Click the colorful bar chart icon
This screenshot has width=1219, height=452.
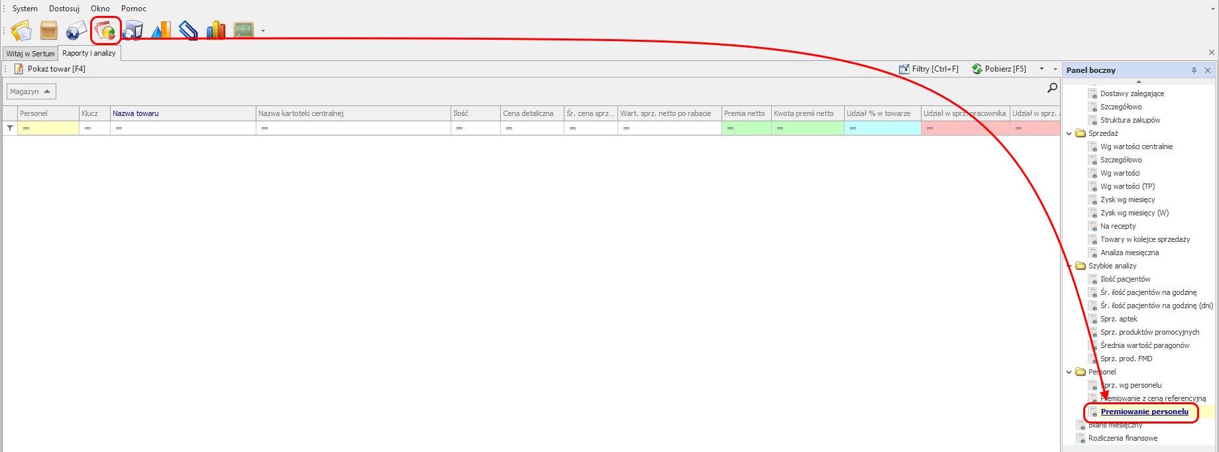coord(215,30)
